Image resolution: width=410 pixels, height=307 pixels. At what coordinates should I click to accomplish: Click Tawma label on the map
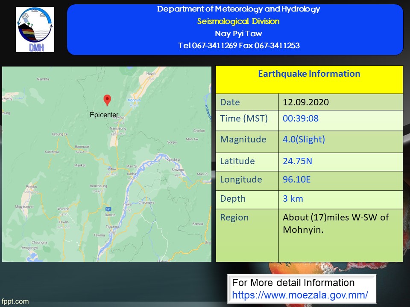99,235
